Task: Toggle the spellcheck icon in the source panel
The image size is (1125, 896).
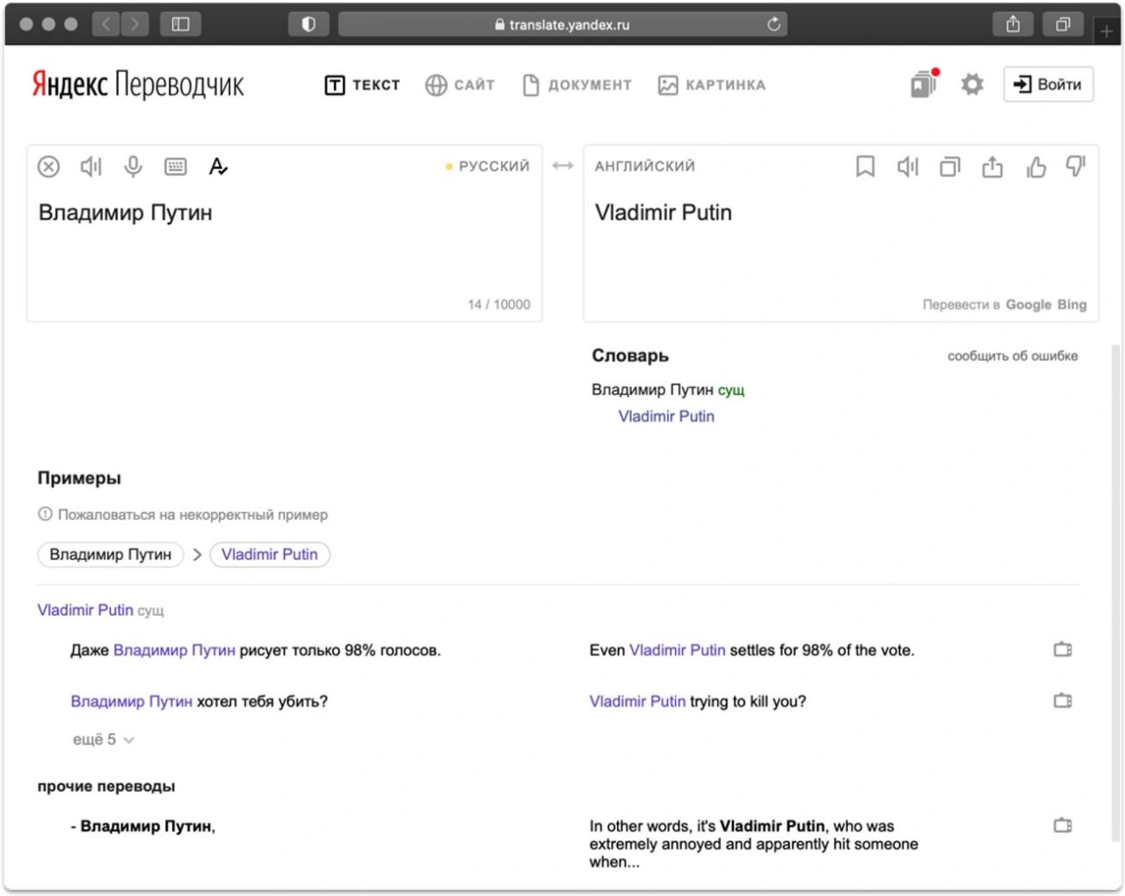Action: point(218,166)
